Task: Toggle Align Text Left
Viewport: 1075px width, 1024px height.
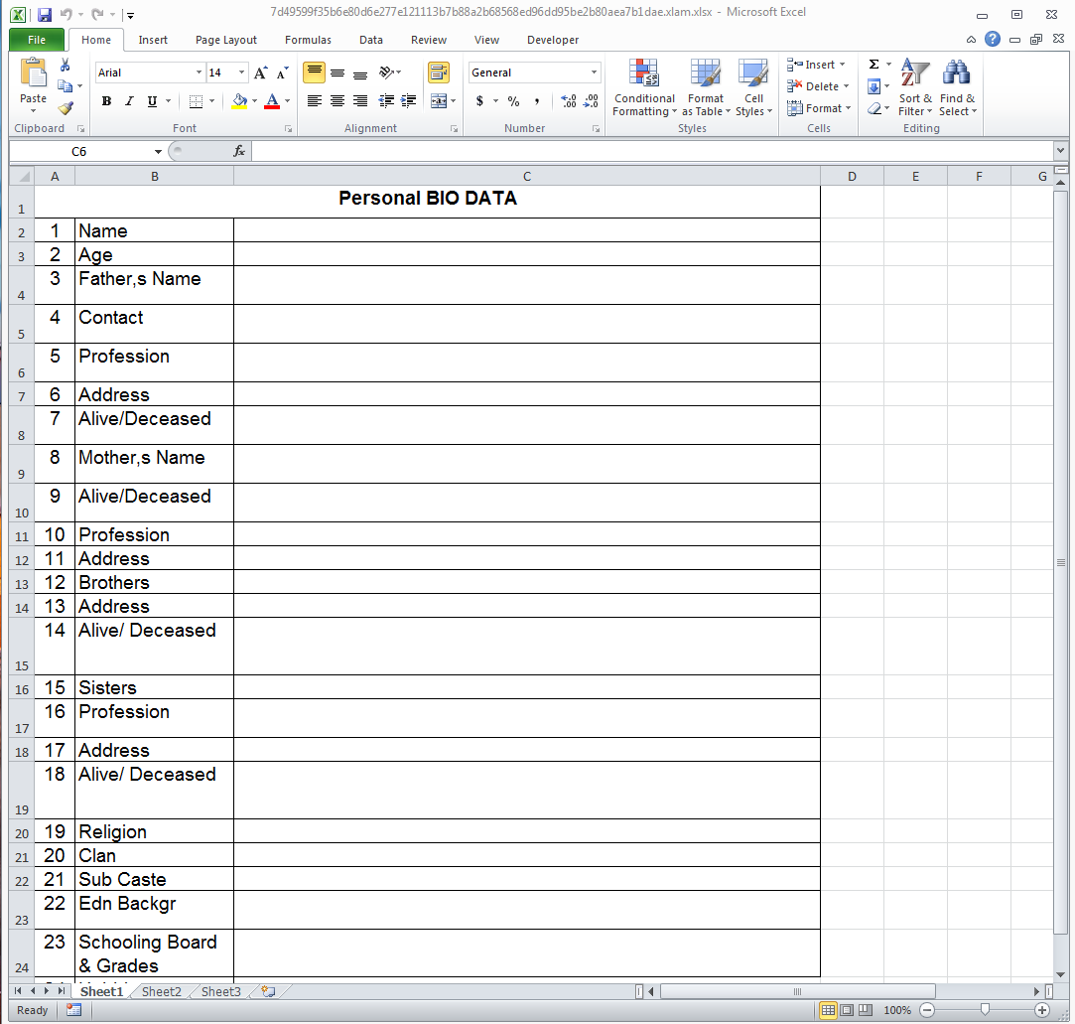Action: click(314, 101)
